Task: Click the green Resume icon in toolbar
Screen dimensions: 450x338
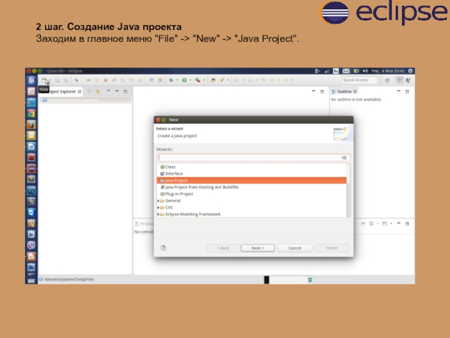Action: [x=88, y=80]
